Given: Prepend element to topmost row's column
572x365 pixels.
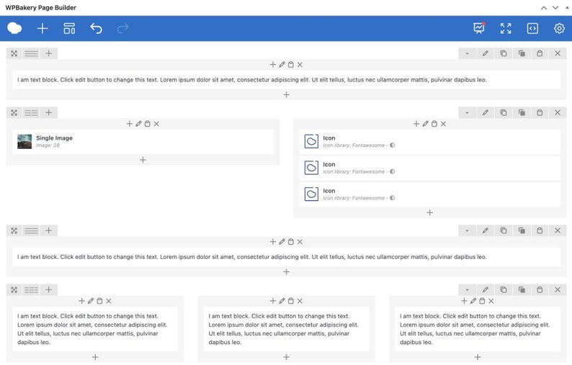Looking at the screenshot, I should pyautogui.click(x=272, y=65).
